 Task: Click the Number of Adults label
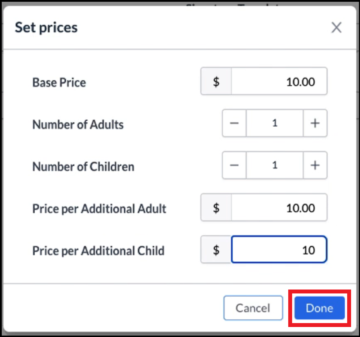pyautogui.click(x=78, y=125)
